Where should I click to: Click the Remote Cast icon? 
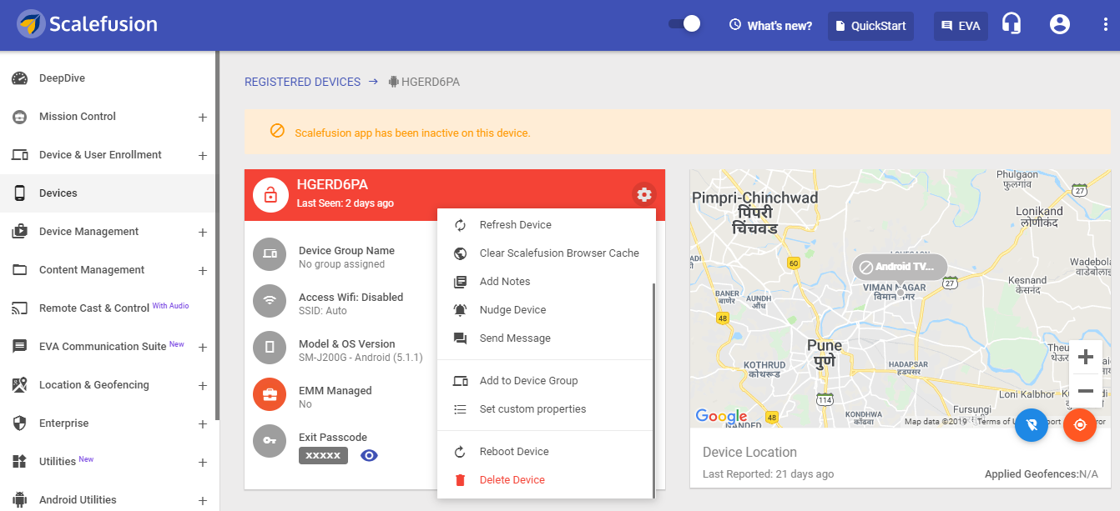coord(20,308)
